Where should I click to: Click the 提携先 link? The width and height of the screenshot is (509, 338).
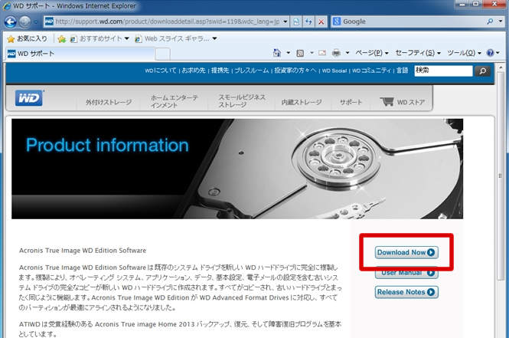point(220,71)
